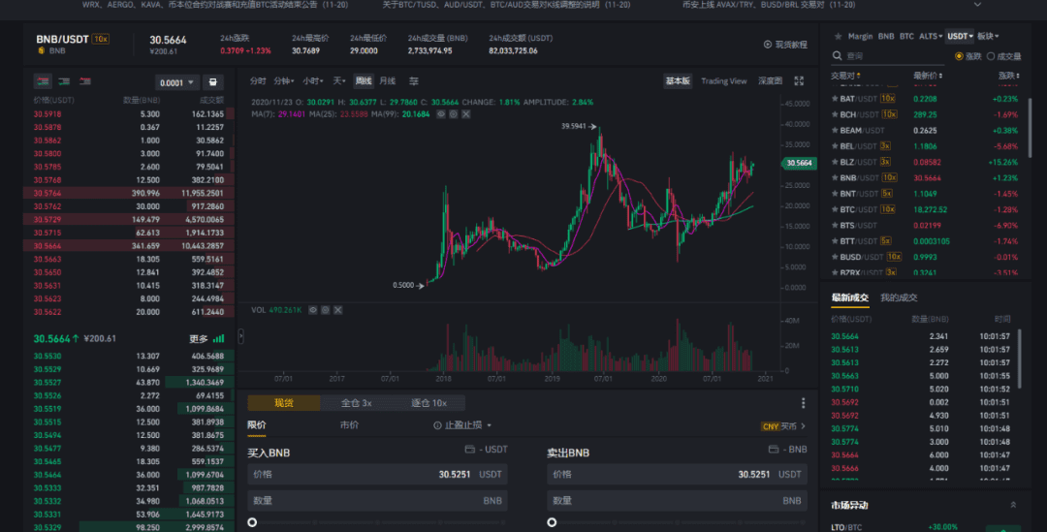Click the sell BNB 价格 input field
Viewport: 1047px width, 532px height.
[x=677, y=474]
